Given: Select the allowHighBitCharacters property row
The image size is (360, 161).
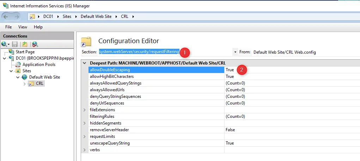Looking at the screenshot, I should coord(224,76).
